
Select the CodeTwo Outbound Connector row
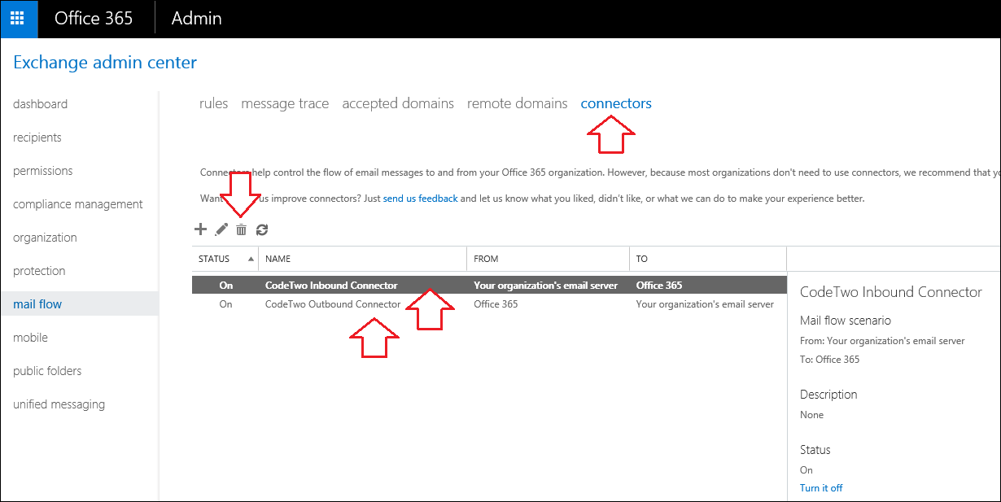(489, 304)
